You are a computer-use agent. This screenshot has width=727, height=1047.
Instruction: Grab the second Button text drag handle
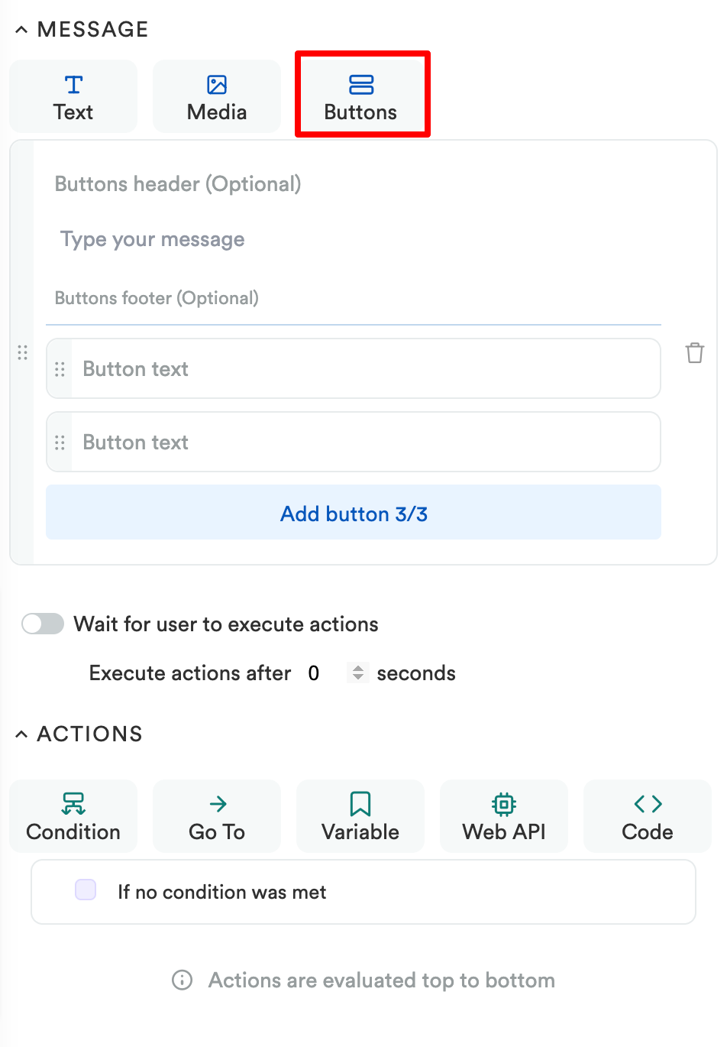tap(60, 442)
